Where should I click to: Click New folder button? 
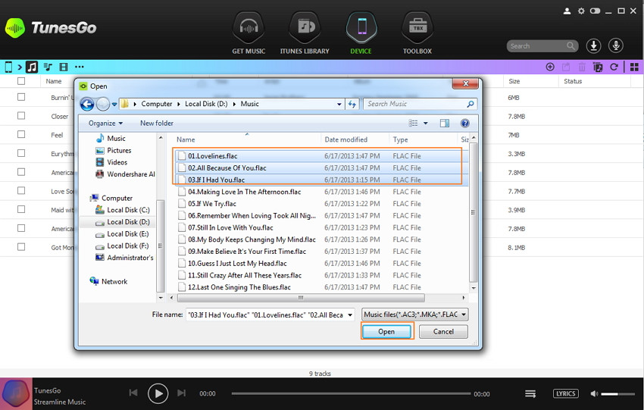pos(157,124)
